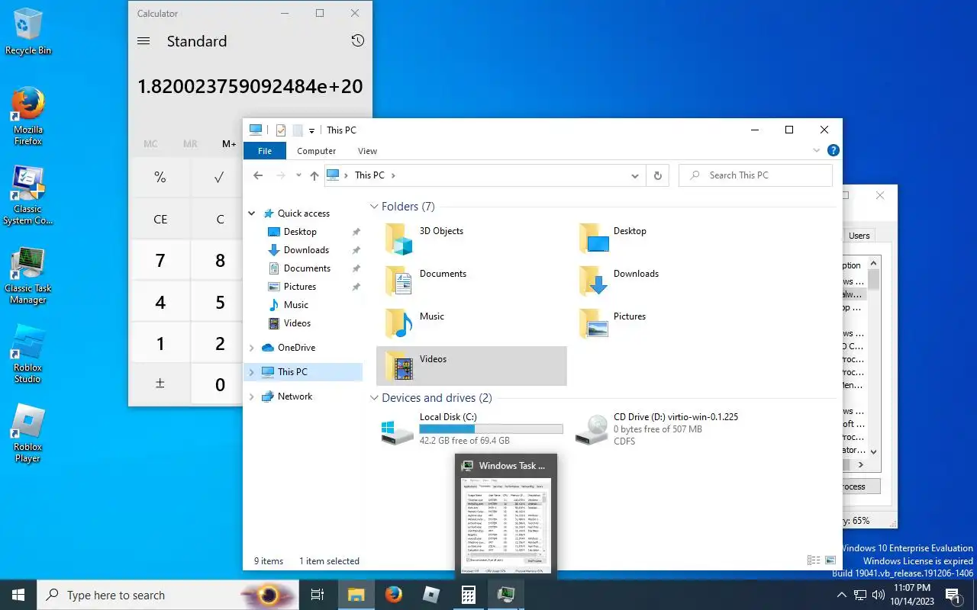This screenshot has width=977, height=610.
Task: Select Videos folder in Folders group
Action: [472, 366]
